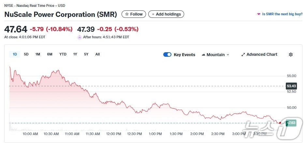The width and height of the screenshot is (307, 144).
Task: Click the after hours moon icon
Action: click(80, 37)
